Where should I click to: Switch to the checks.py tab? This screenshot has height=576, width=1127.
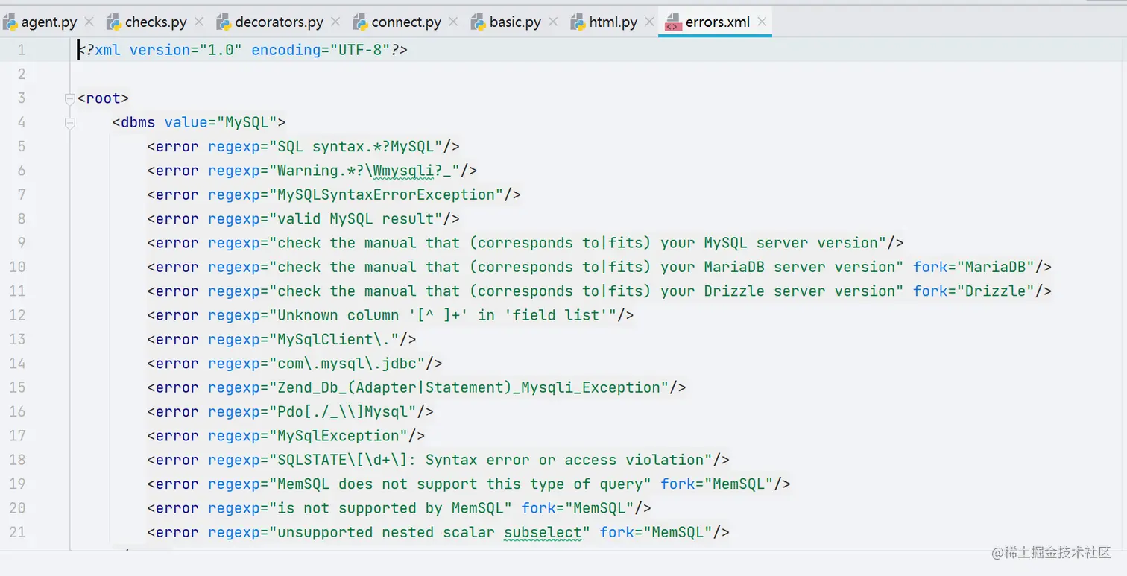pyautogui.click(x=156, y=22)
